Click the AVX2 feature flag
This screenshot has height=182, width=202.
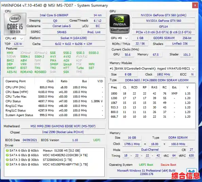(67, 57)
